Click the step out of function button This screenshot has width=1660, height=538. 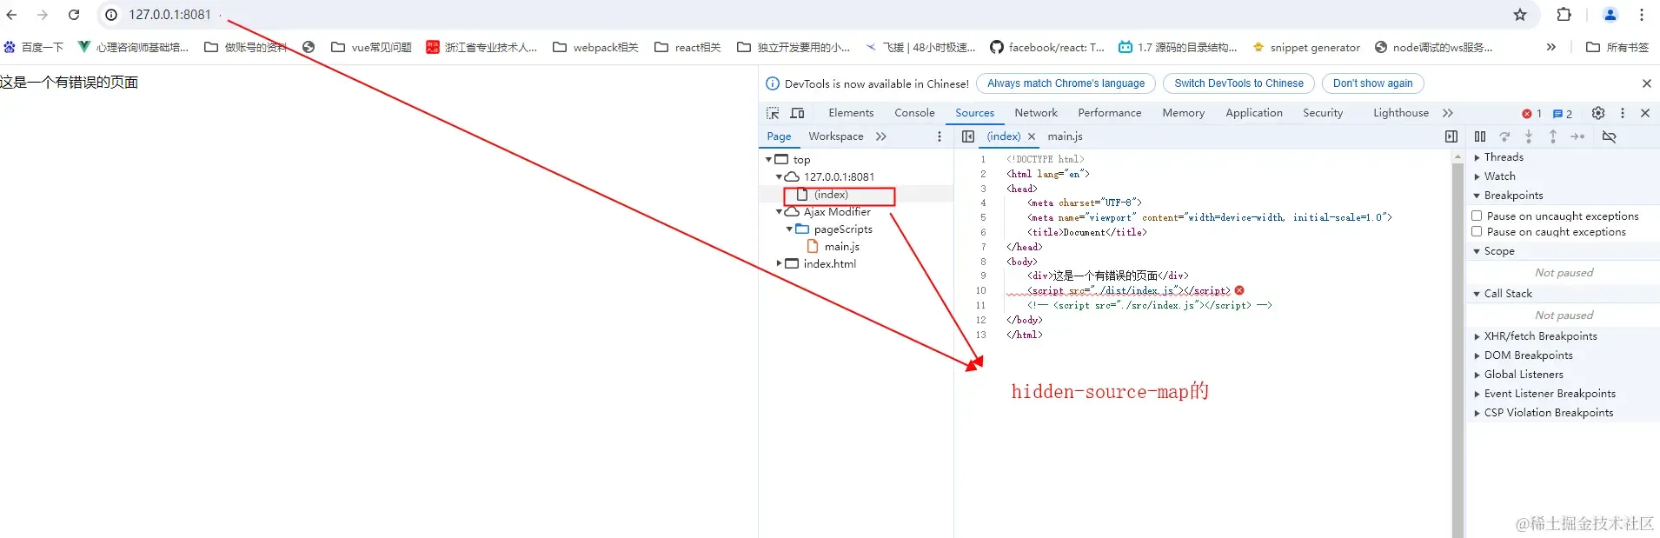[x=1553, y=136]
